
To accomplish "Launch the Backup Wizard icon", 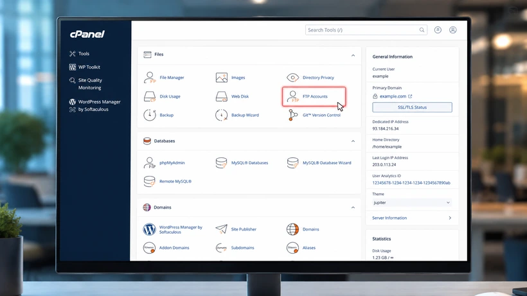I will [221, 115].
